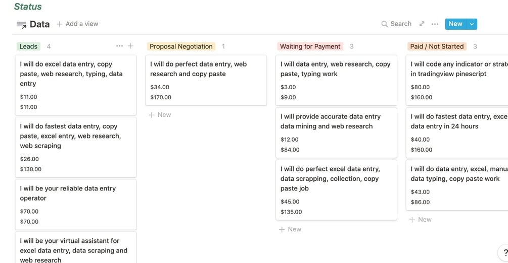Image resolution: width=508 pixels, height=263 pixels.
Task: Click the green Leads status tag
Action: [28, 46]
